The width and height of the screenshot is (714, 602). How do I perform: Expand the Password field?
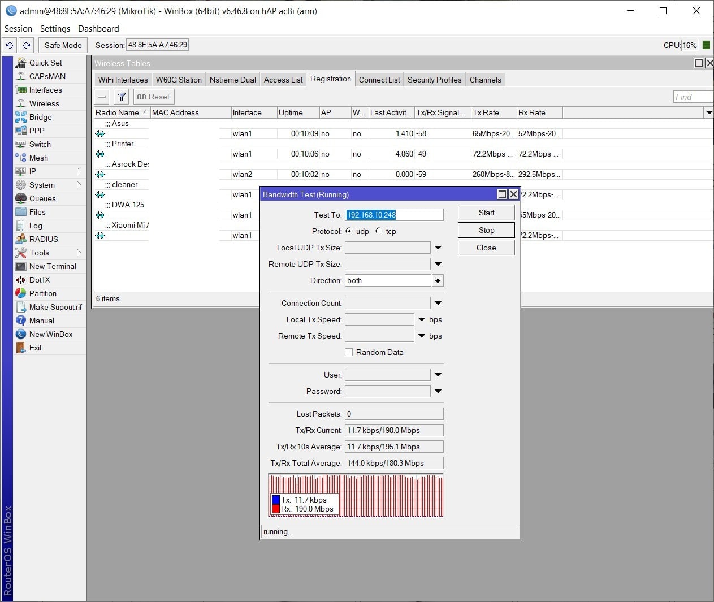click(438, 391)
